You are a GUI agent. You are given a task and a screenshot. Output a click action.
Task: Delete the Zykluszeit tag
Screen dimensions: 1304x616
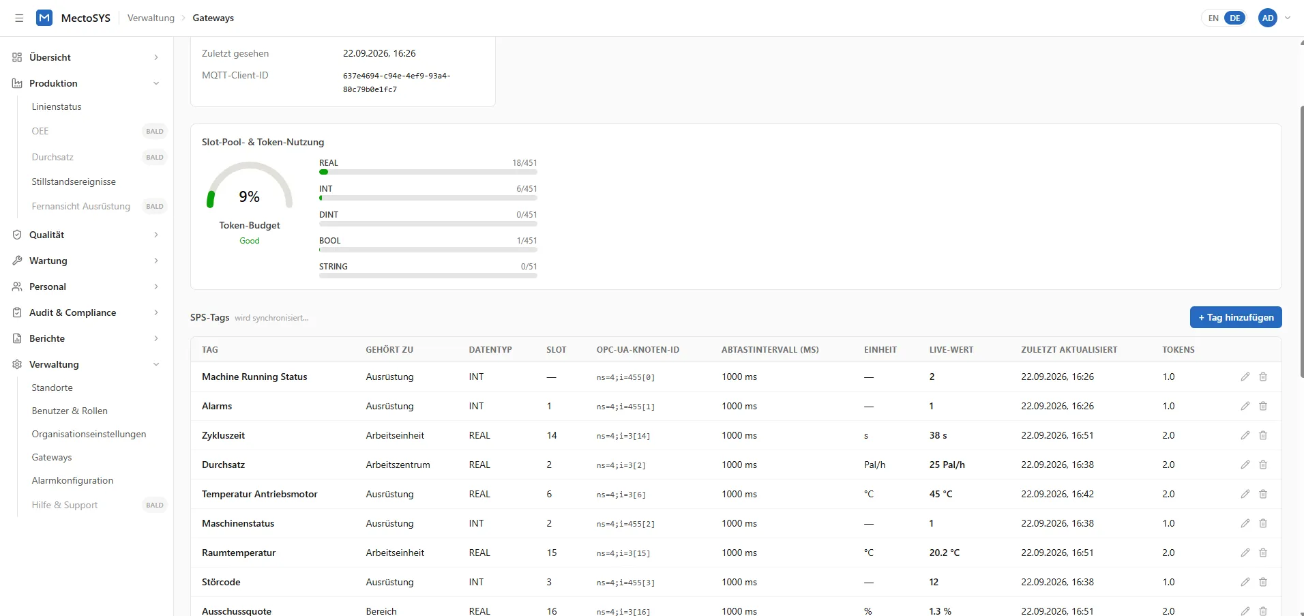coord(1263,435)
